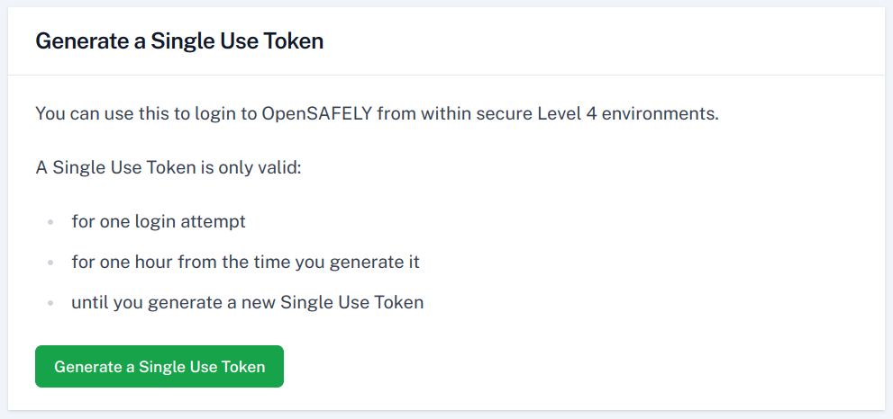Image resolution: width=893 pixels, height=419 pixels.
Task: Click the word "new" in the third bullet
Action: [x=258, y=302]
